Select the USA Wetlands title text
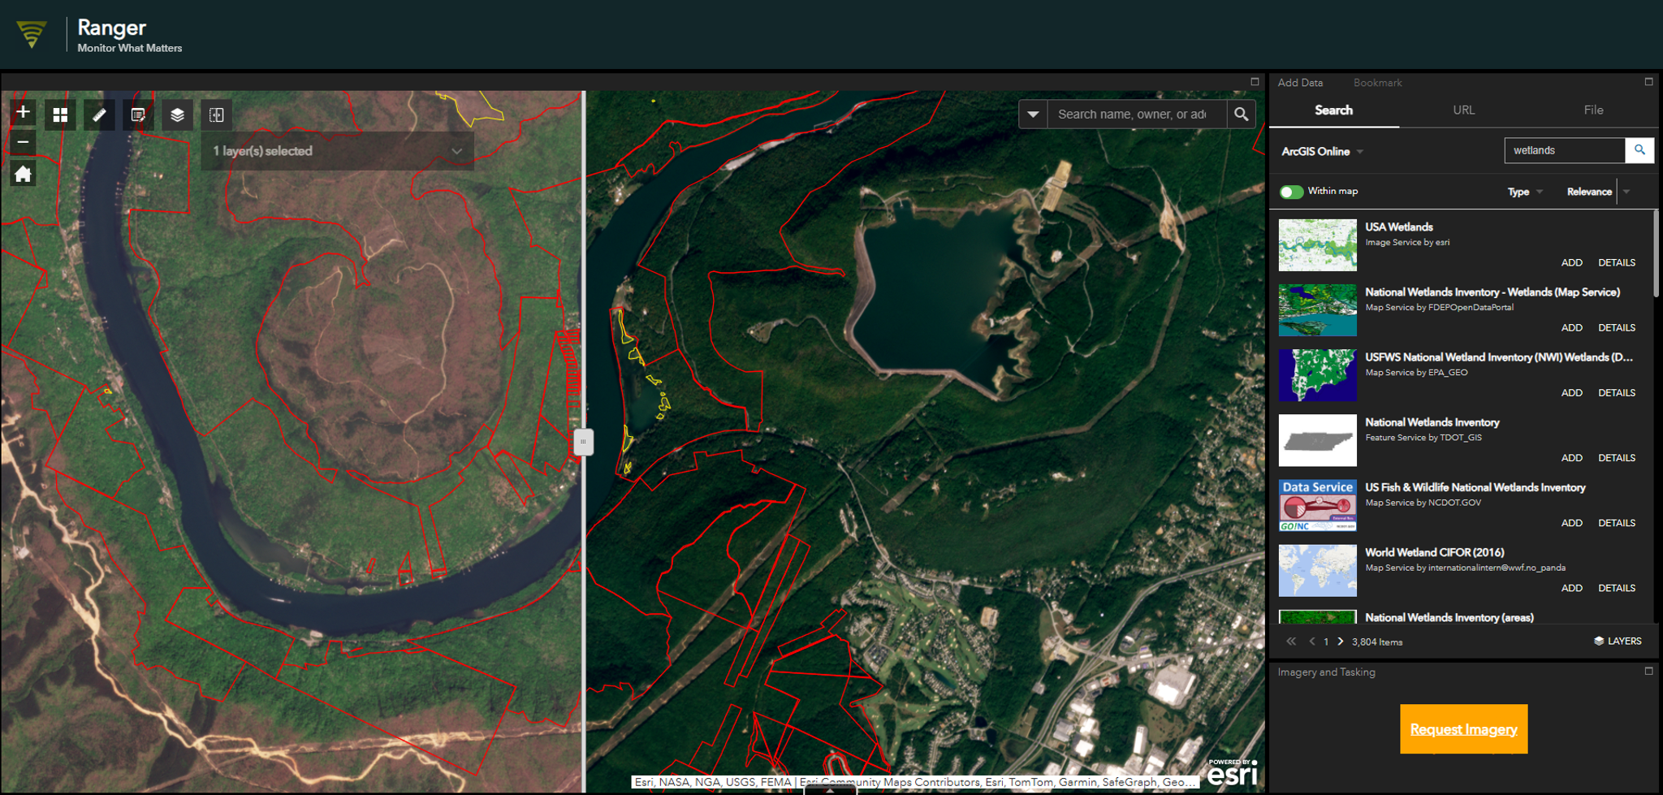The height and width of the screenshot is (795, 1663). (1398, 227)
